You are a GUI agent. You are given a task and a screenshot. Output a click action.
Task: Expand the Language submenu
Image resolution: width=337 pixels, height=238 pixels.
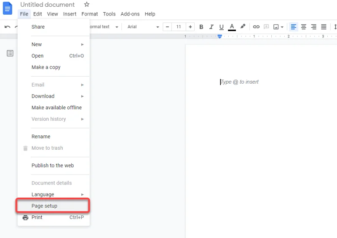(x=53, y=194)
